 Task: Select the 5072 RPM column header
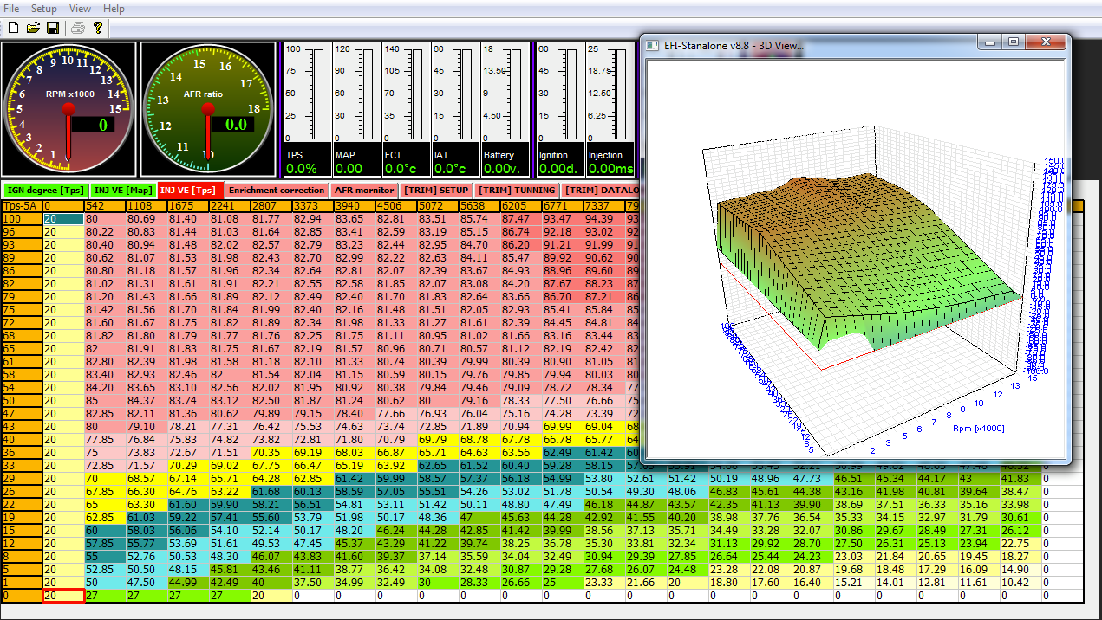[x=438, y=207]
